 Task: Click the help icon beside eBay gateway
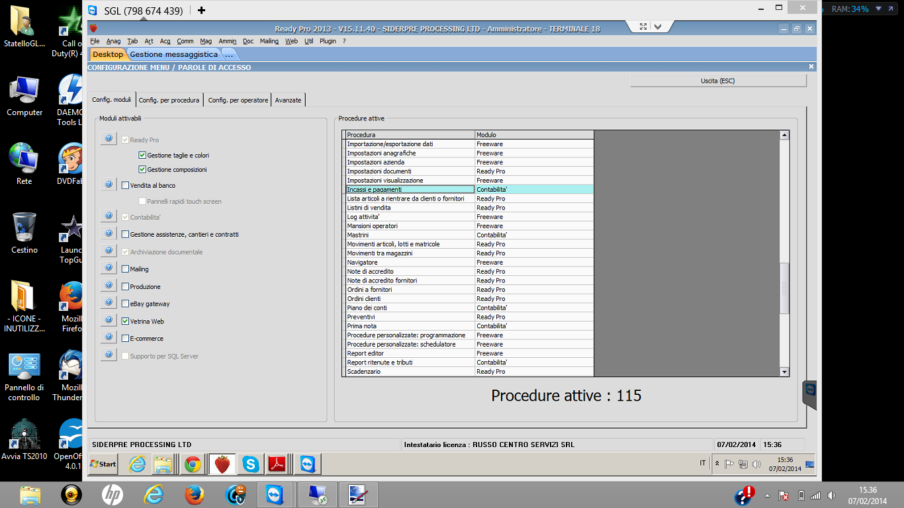pos(109,303)
